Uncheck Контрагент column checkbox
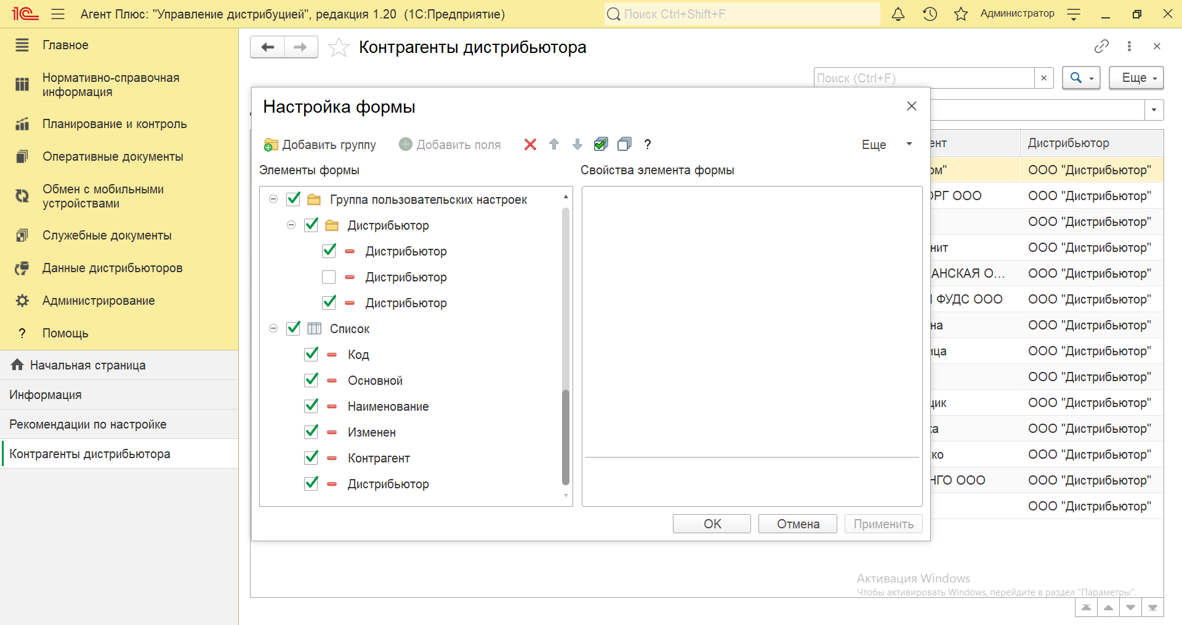Viewport: 1182px width, 625px height. [x=312, y=458]
